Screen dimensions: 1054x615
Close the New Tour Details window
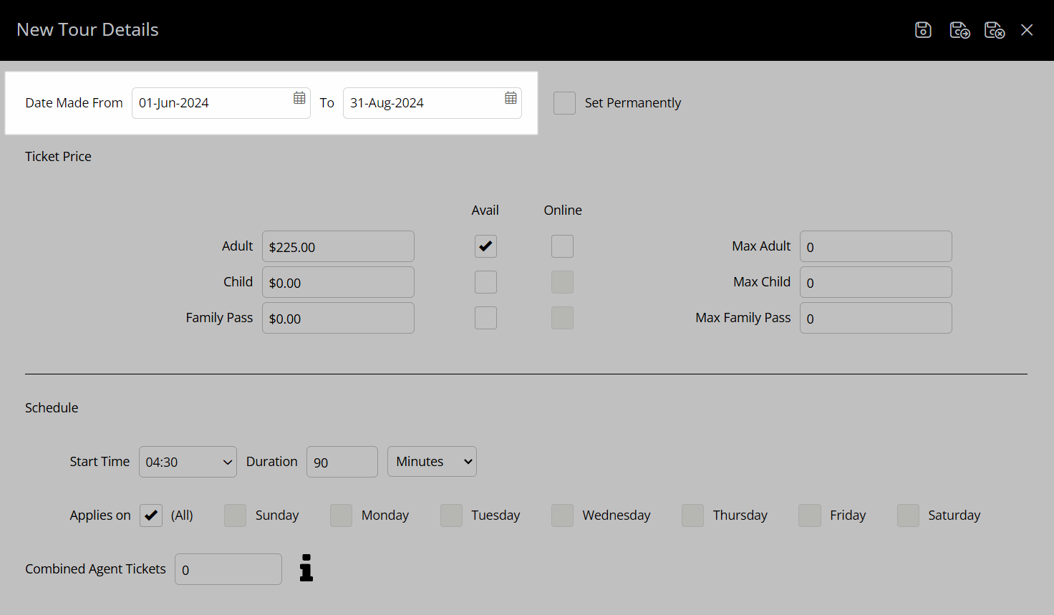(x=1027, y=30)
